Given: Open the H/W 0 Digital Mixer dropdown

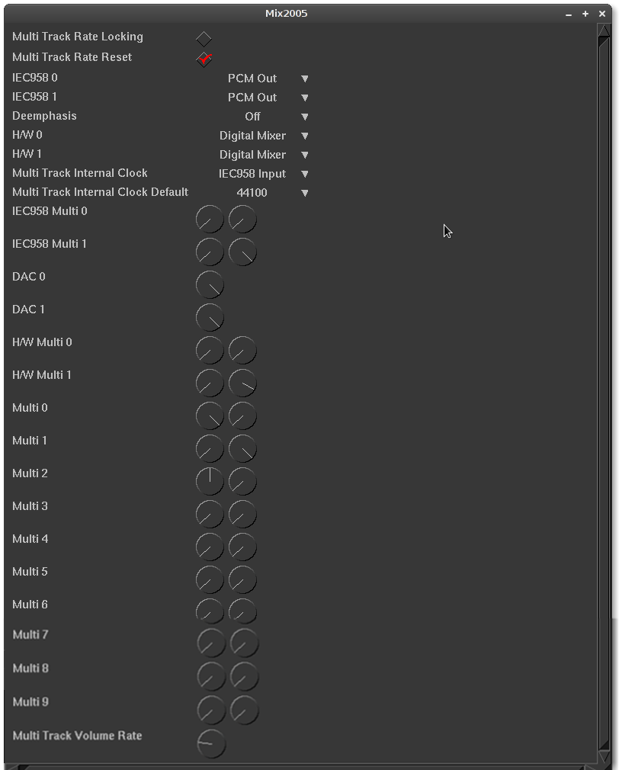Looking at the screenshot, I should click(263, 136).
